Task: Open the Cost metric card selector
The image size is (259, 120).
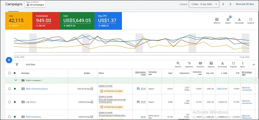Action: (77, 21)
